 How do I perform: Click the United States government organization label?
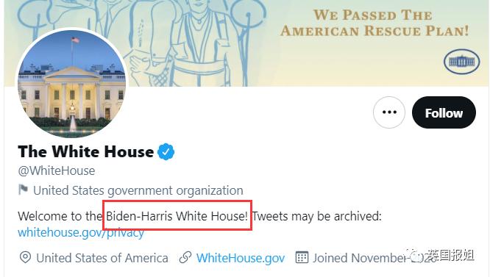[138, 190]
